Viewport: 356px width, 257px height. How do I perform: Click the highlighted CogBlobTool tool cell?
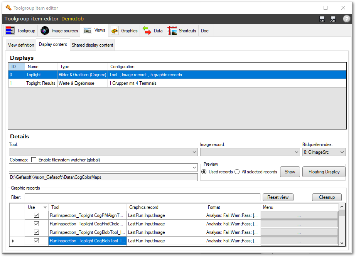[x=88, y=241]
